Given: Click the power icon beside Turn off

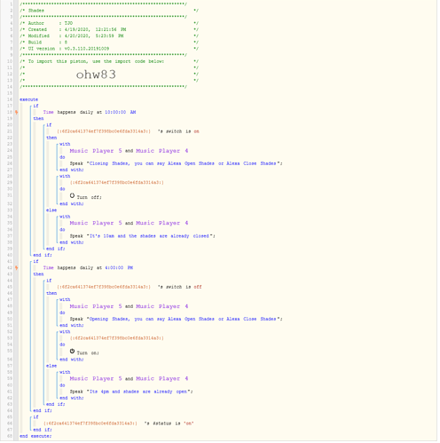Looking at the screenshot, I should (x=72, y=195).
